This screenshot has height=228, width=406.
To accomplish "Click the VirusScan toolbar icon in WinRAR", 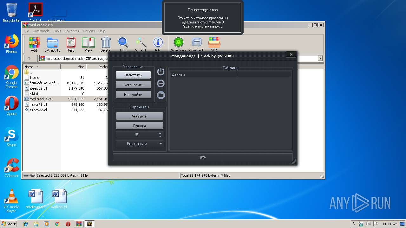I will (178, 45).
